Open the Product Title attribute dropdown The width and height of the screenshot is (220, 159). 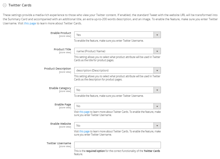pyautogui.click(x=114, y=51)
